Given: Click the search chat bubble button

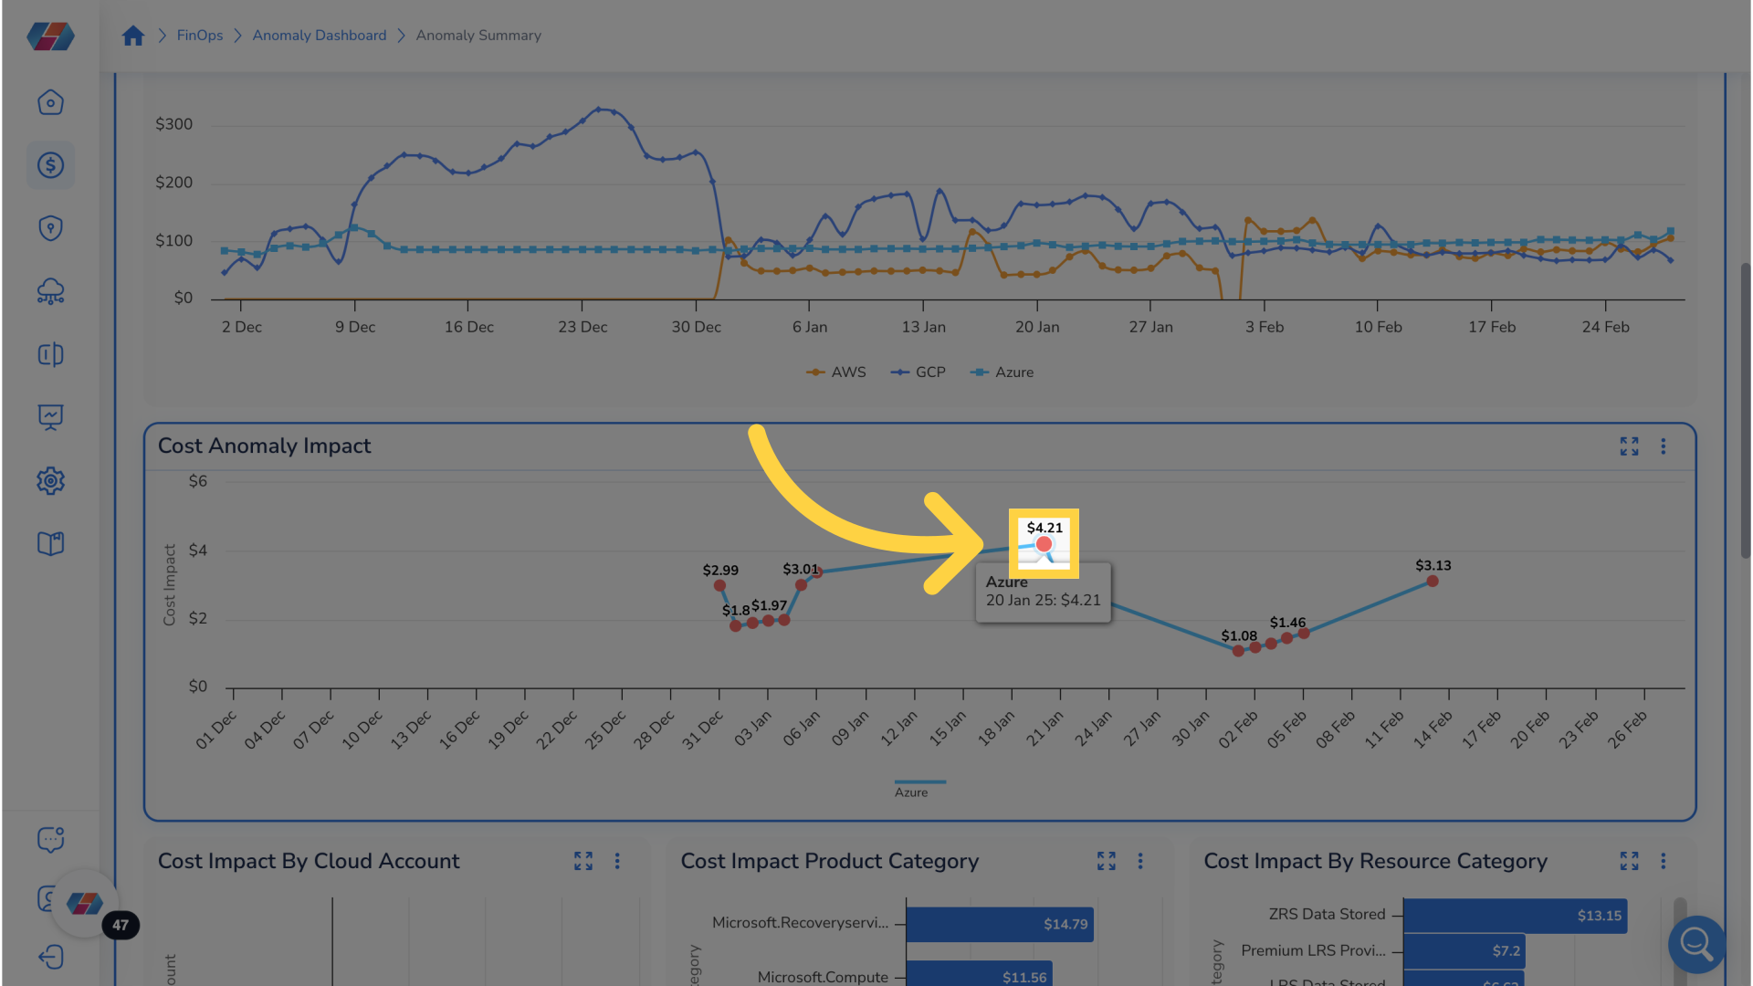Looking at the screenshot, I should [x=1696, y=944].
